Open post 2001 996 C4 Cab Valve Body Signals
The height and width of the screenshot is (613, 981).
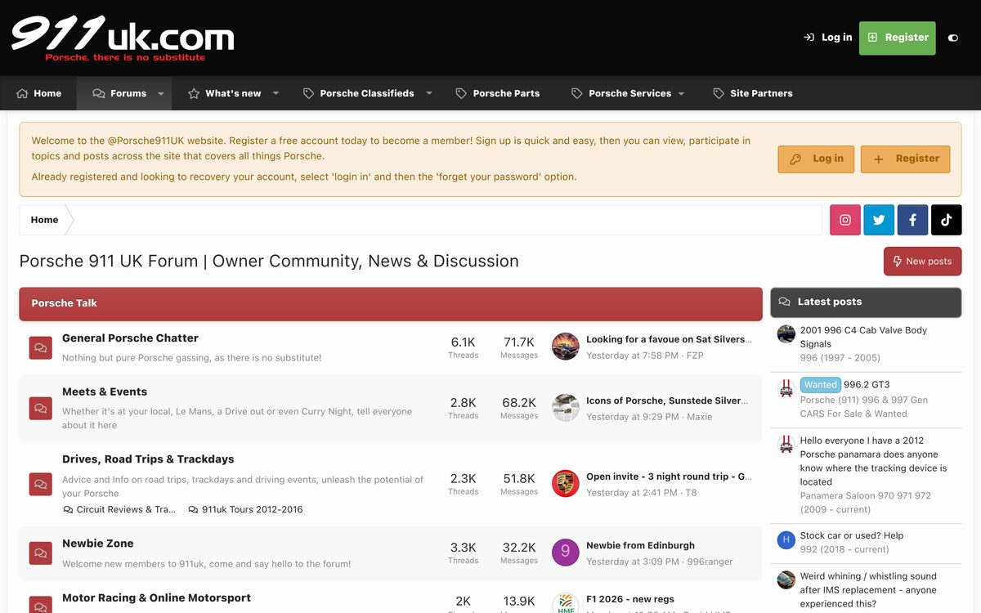pyautogui.click(x=863, y=337)
